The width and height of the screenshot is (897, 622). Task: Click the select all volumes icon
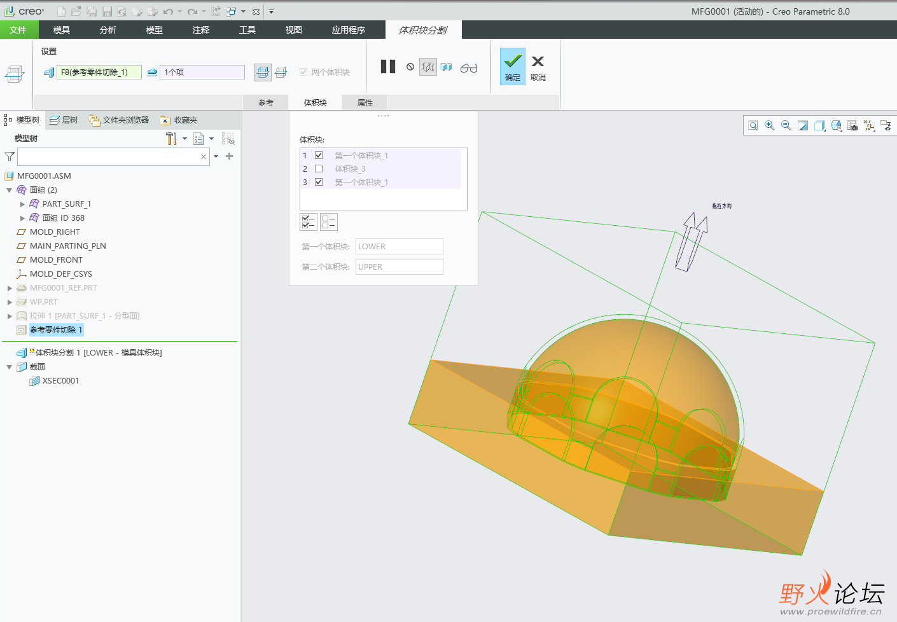309,222
